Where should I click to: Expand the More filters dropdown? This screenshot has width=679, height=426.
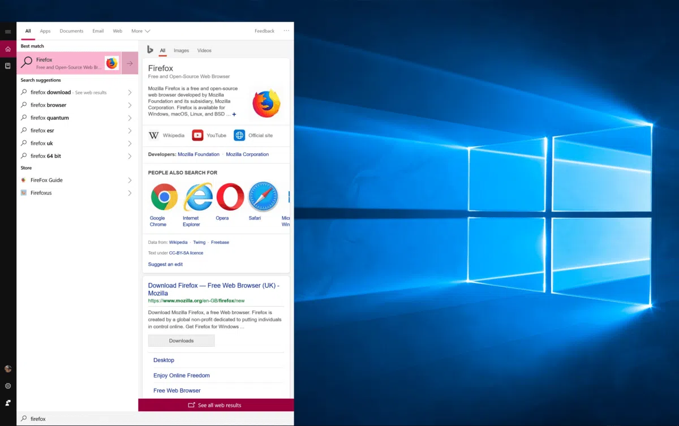pyautogui.click(x=140, y=31)
